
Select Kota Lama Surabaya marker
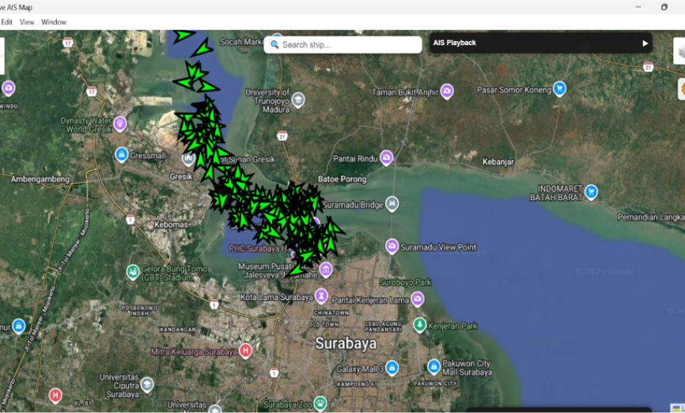pyautogui.click(x=321, y=297)
